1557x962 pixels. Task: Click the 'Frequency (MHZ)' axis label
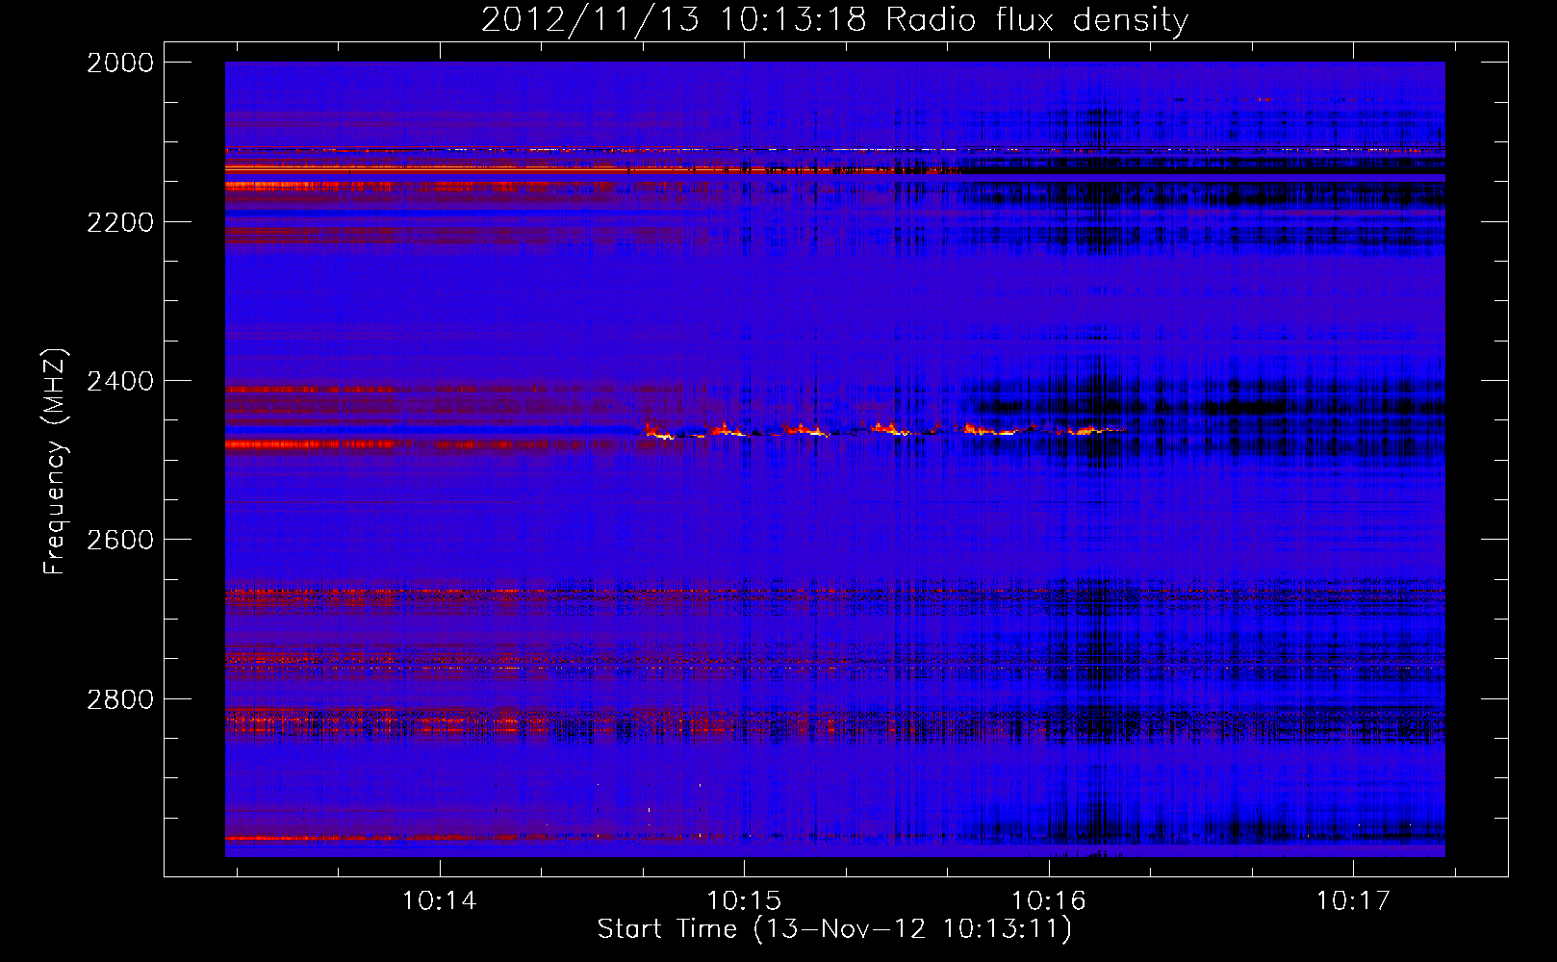coord(56,462)
